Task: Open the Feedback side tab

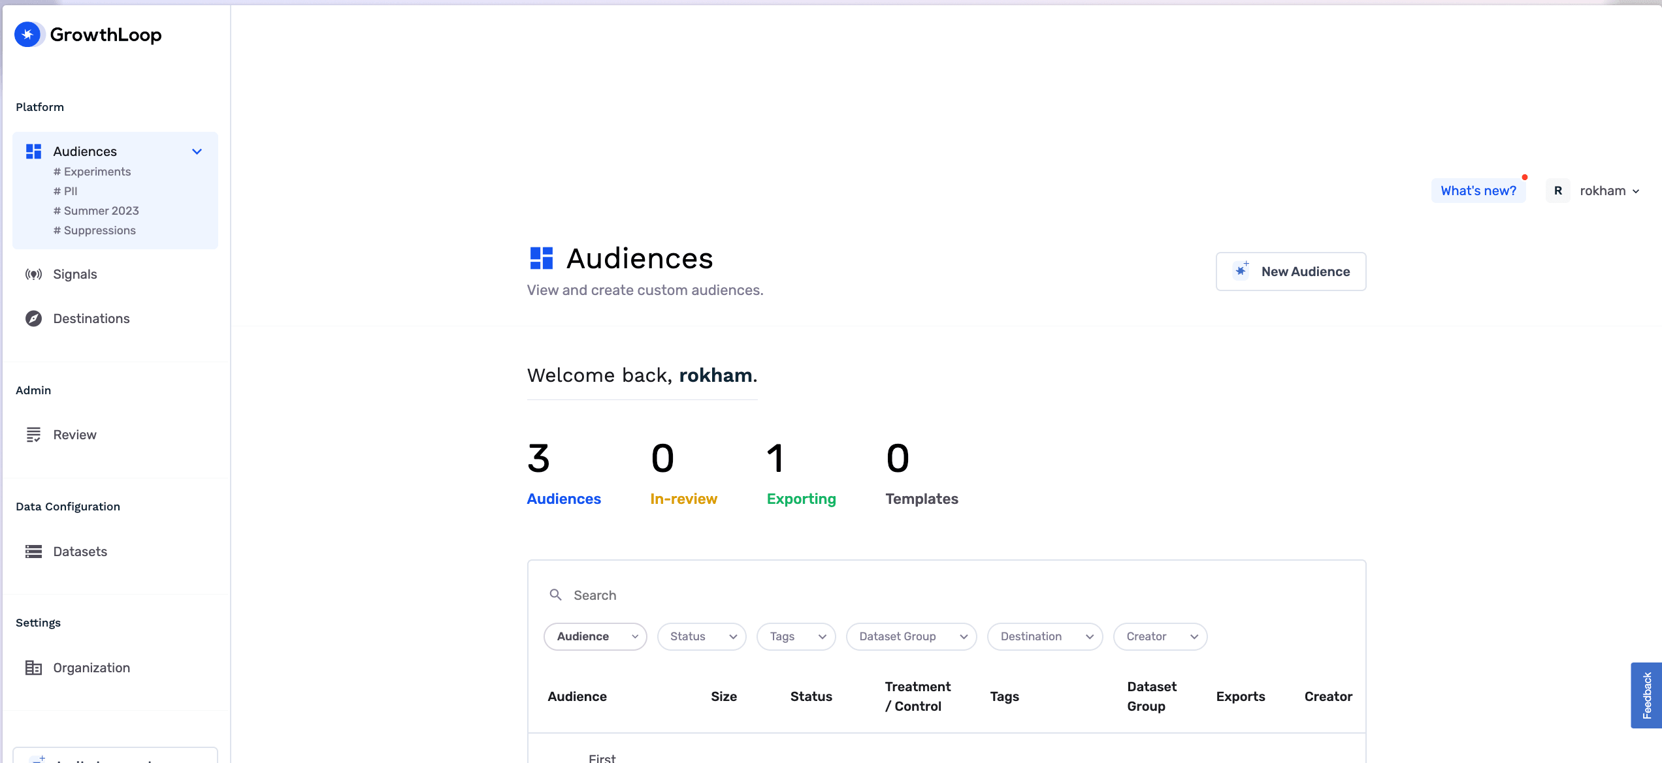Action: coord(1646,695)
